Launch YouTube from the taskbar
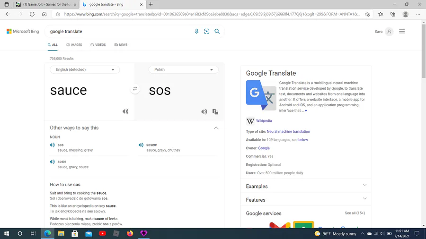426x239 pixels. point(102,233)
